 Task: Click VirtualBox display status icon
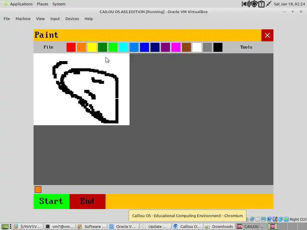263,219
